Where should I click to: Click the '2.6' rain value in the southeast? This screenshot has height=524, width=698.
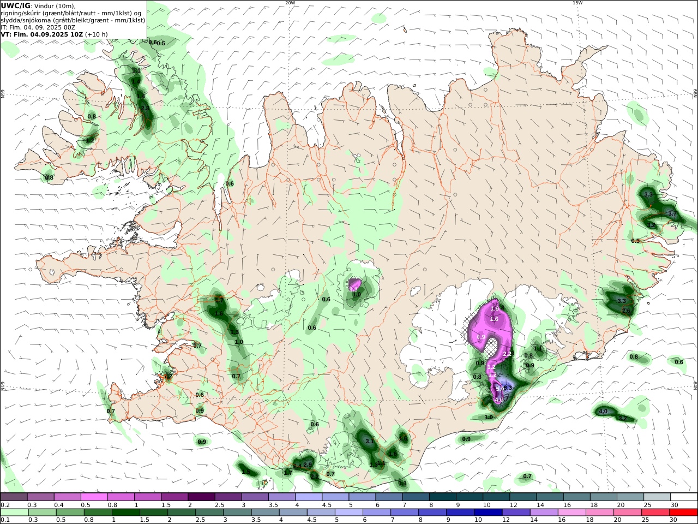coord(626,311)
